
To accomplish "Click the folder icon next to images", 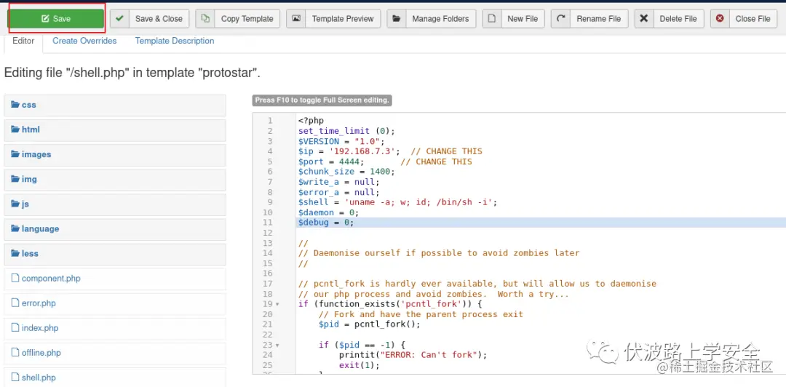I will click(15, 154).
